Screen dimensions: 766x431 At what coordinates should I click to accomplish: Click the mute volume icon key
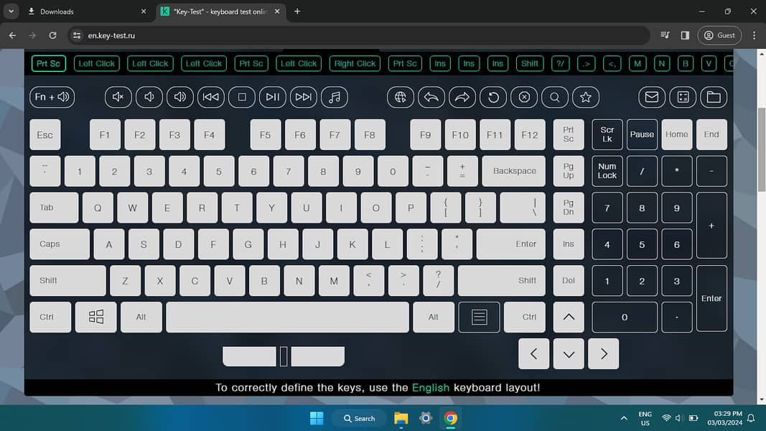click(x=118, y=97)
